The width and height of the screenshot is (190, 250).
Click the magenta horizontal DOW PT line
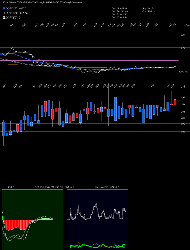pos(89,61)
